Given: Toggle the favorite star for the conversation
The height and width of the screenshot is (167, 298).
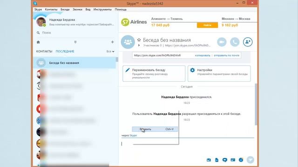Looking at the screenshot, I should pyautogui.click(x=139, y=40).
